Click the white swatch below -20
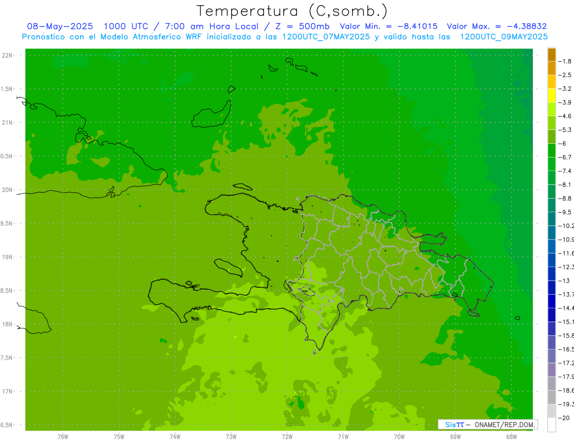This screenshot has width=574, height=443. 552,425
